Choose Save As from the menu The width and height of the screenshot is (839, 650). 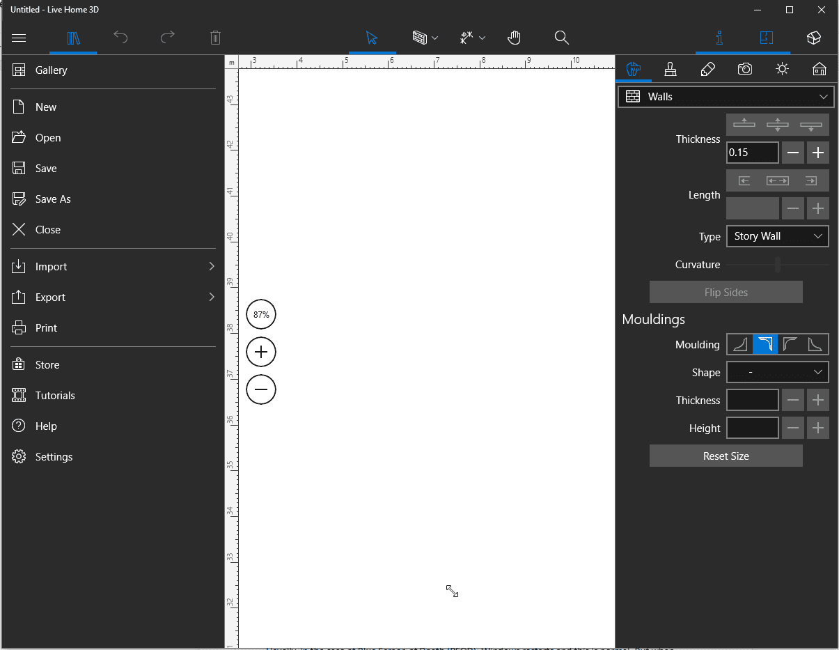[x=113, y=199]
